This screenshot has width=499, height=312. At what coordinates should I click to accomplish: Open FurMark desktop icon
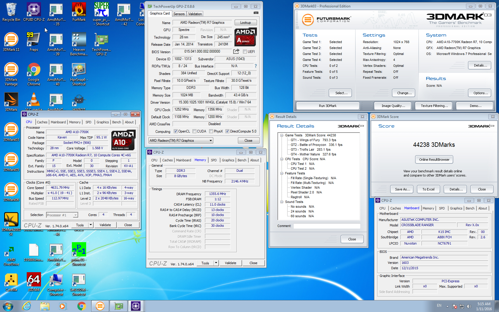tap(79, 12)
